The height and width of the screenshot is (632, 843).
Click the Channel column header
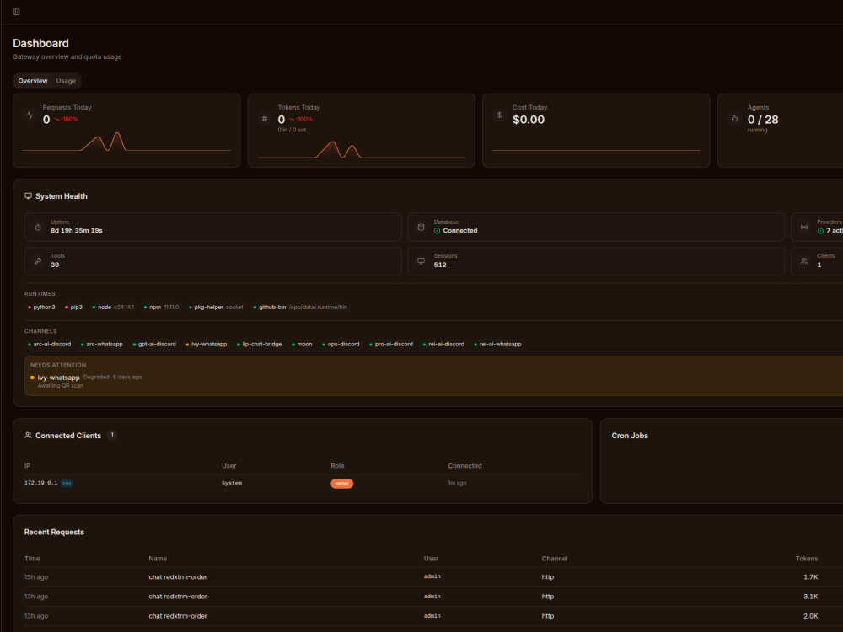click(x=555, y=559)
